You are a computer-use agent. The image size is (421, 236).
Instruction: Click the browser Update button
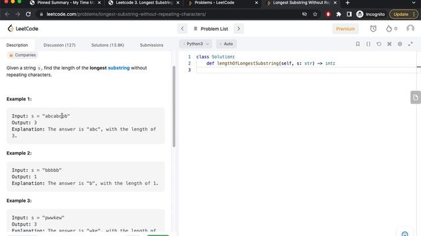pyautogui.click(x=403, y=14)
